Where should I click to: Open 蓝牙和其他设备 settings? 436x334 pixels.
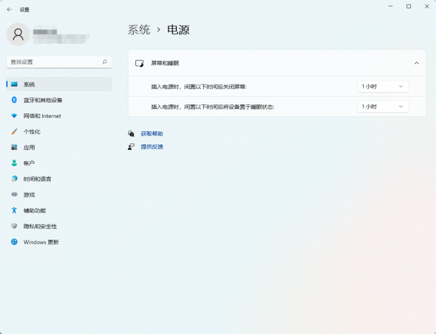tap(59, 100)
